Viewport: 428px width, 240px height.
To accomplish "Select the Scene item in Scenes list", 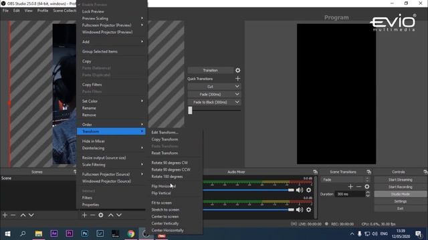I will (x=38, y=178).
